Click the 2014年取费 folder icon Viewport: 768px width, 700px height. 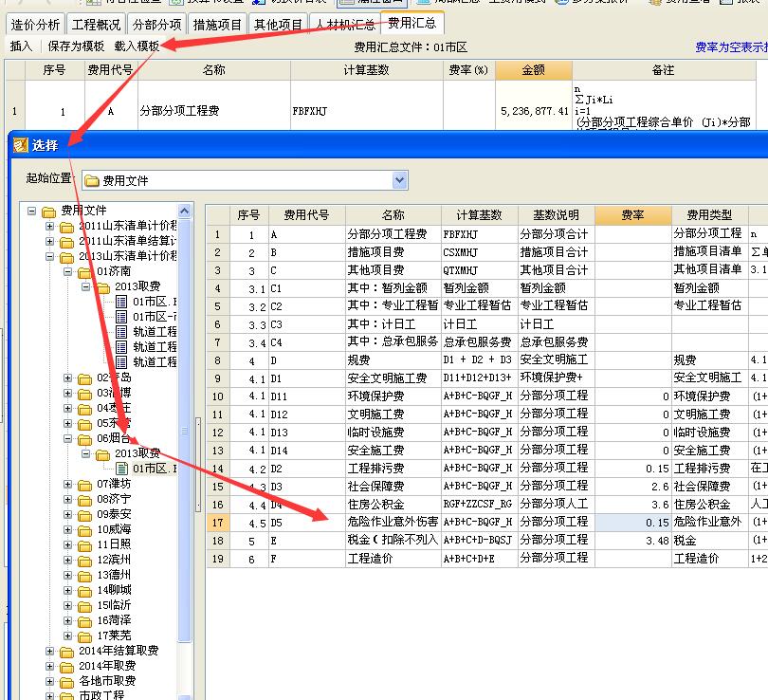(66, 667)
